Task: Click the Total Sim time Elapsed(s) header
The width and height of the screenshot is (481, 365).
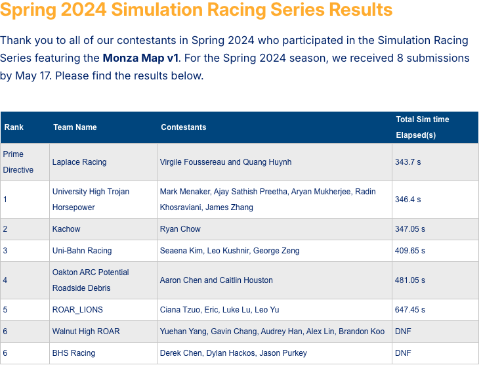Action: (x=422, y=127)
